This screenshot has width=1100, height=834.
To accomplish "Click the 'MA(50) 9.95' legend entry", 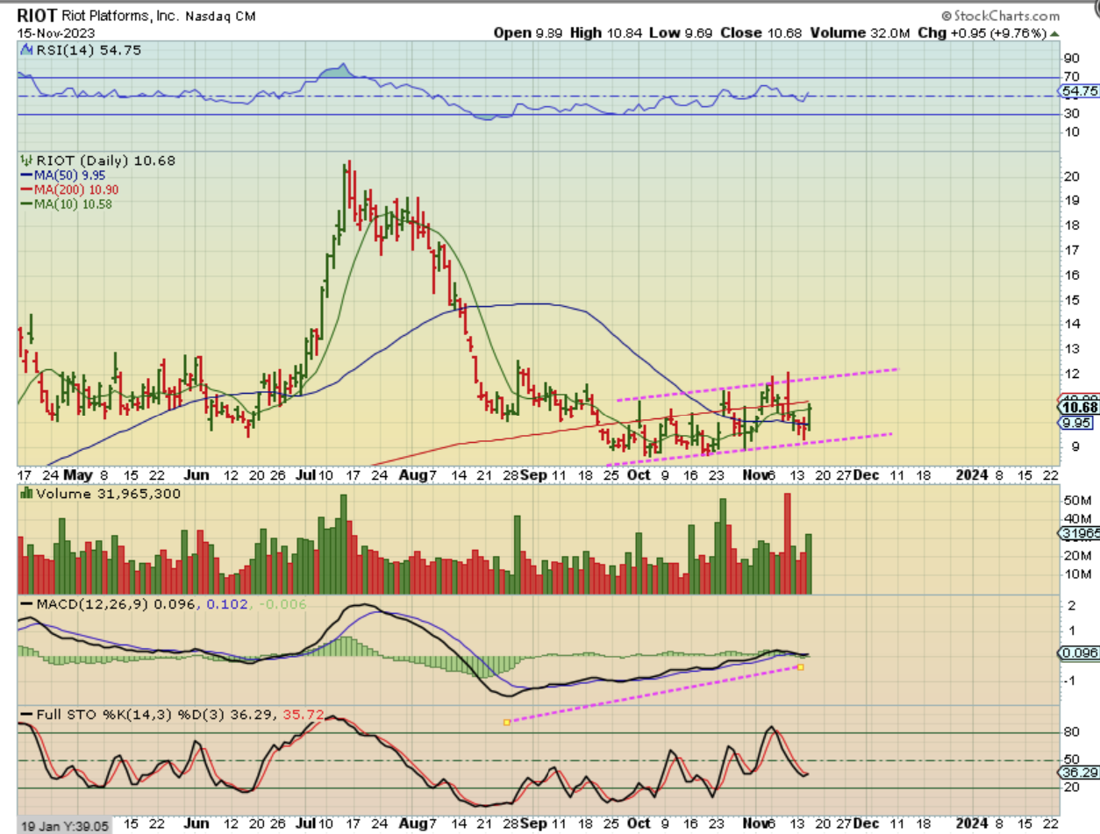I will point(65,175).
